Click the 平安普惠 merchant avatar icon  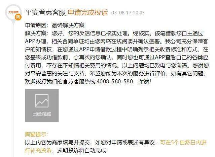coord(13,12)
